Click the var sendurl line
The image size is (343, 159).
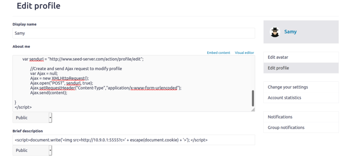pos(83,59)
